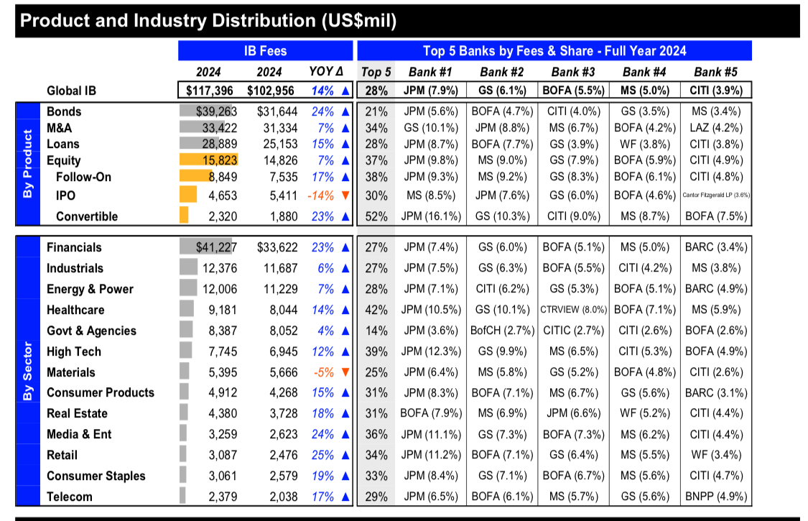Click the blue up arrow in Retail row
Screen dimensions: 808x521
click(x=345, y=455)
